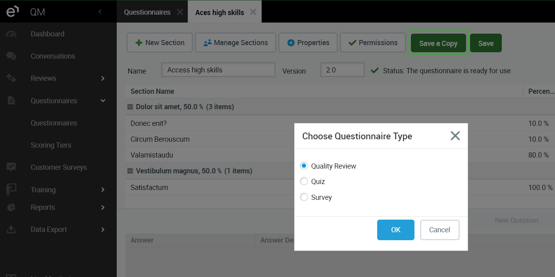Click the Reports pie chart icon
This screenshot has height=277, width=555.
point(11,207)
